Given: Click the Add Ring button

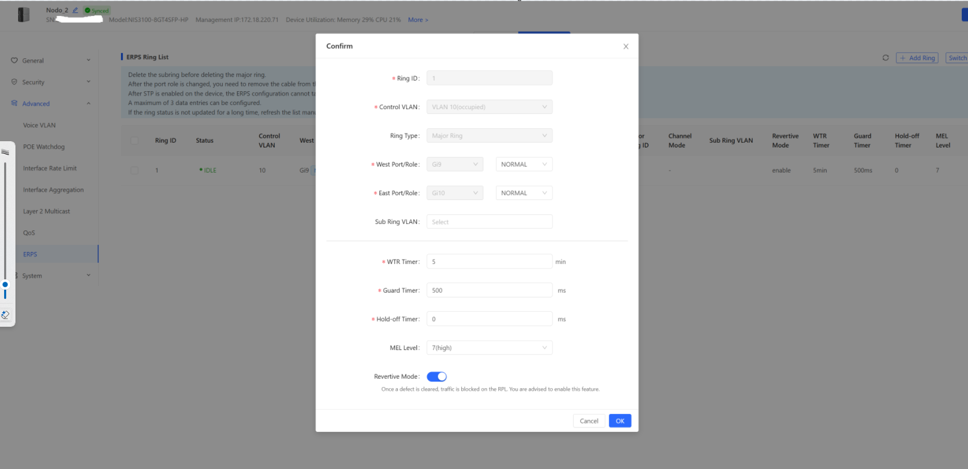Looking at the screenshot, I should coord(917,58).
